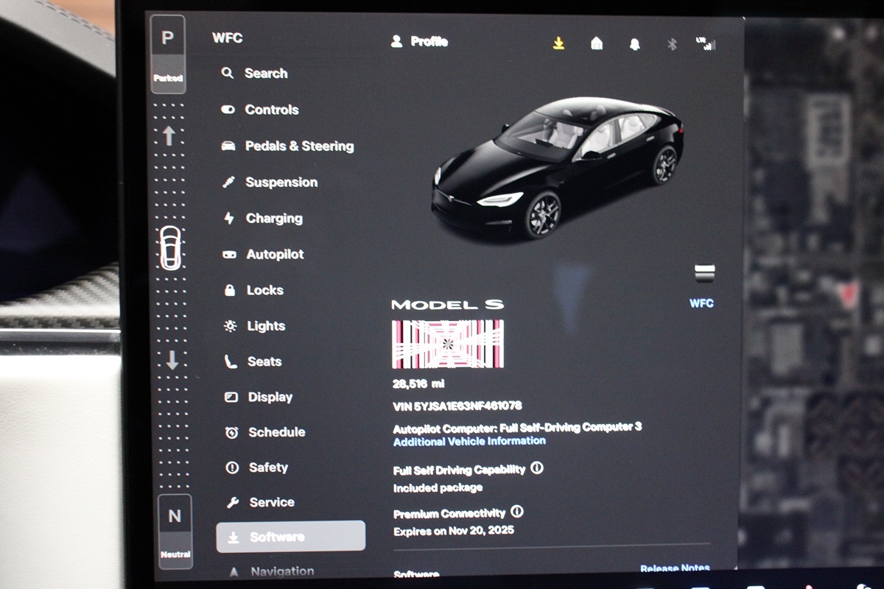
Task: Open the Search magnifier in the sidebar
Action: [228, 74]
